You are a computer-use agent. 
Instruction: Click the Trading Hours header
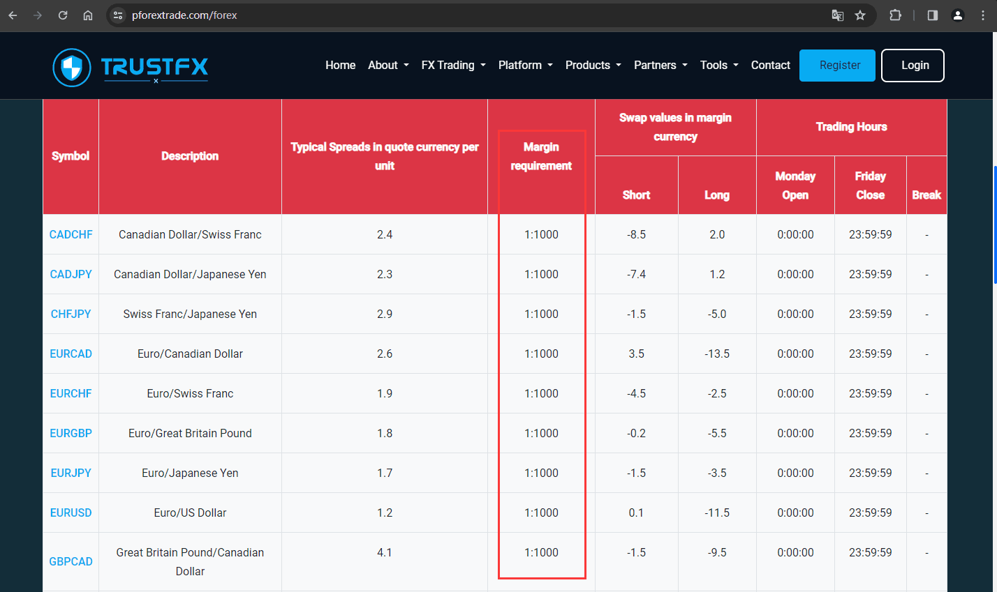(x=852, y=127)
